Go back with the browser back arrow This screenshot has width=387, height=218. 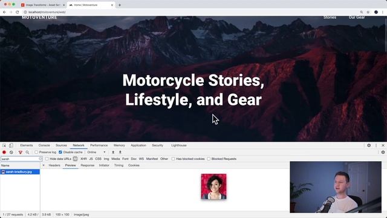[4, 12]
